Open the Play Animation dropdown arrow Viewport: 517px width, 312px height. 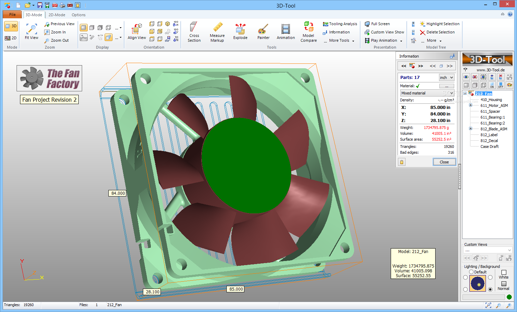point(401,41)
